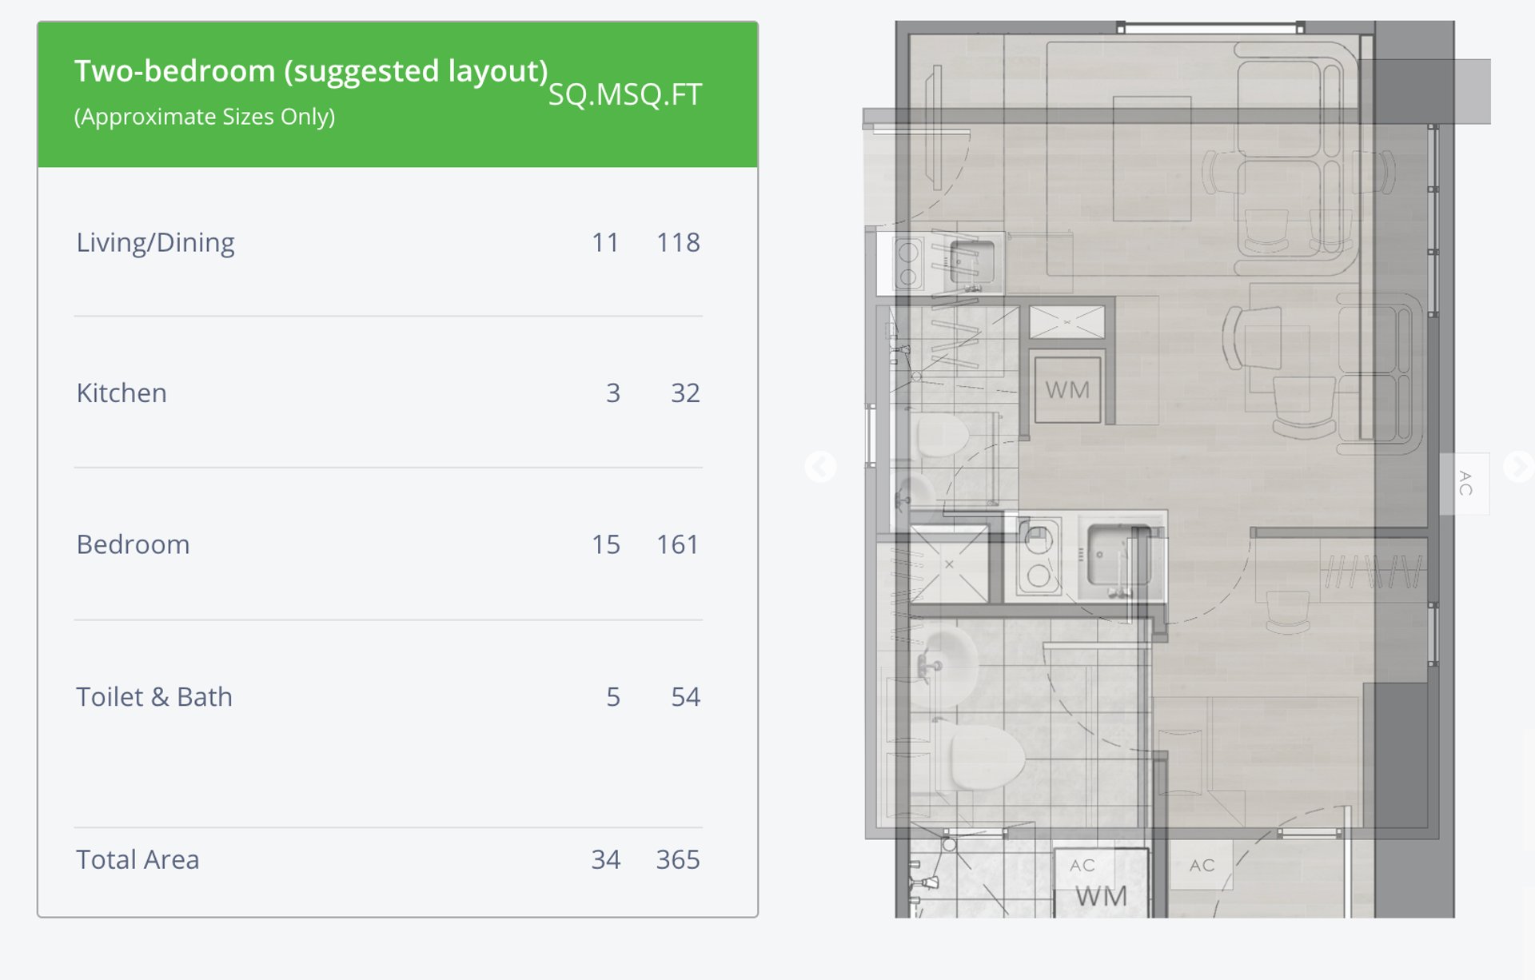Click the next slide arrow

point(1517,466)
